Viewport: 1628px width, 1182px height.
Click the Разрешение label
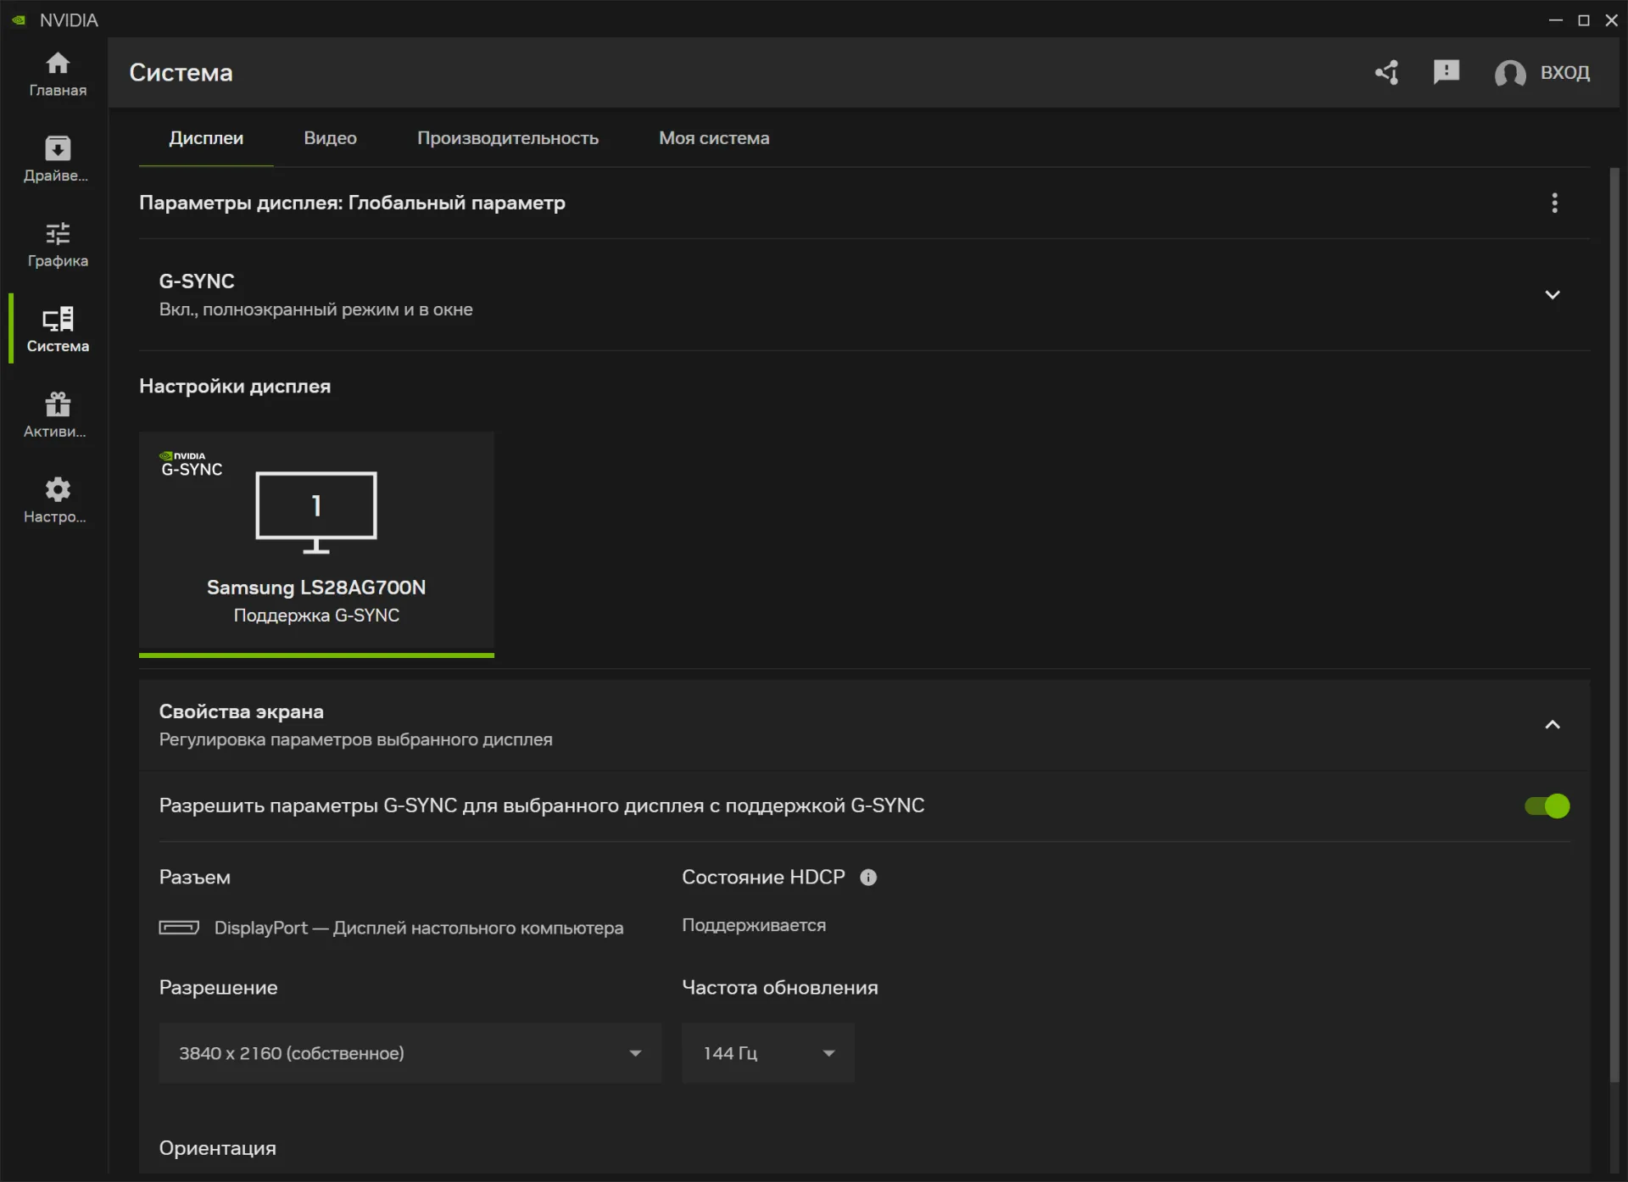tap(218, 988)
